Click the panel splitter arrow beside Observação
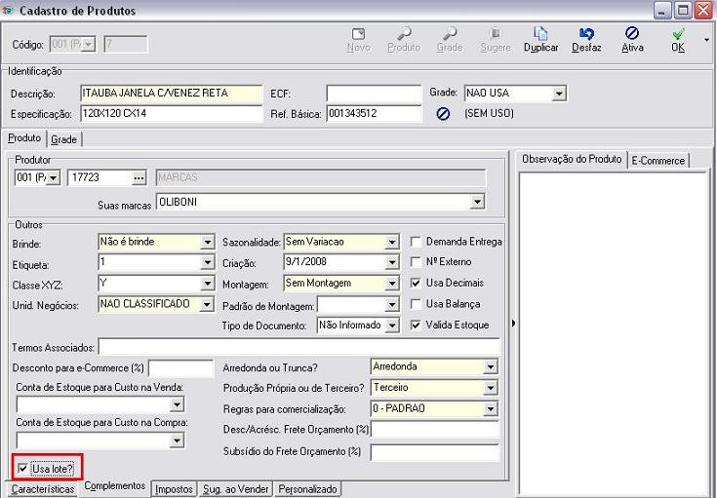717x498 pixels. [x=513, y=323]
